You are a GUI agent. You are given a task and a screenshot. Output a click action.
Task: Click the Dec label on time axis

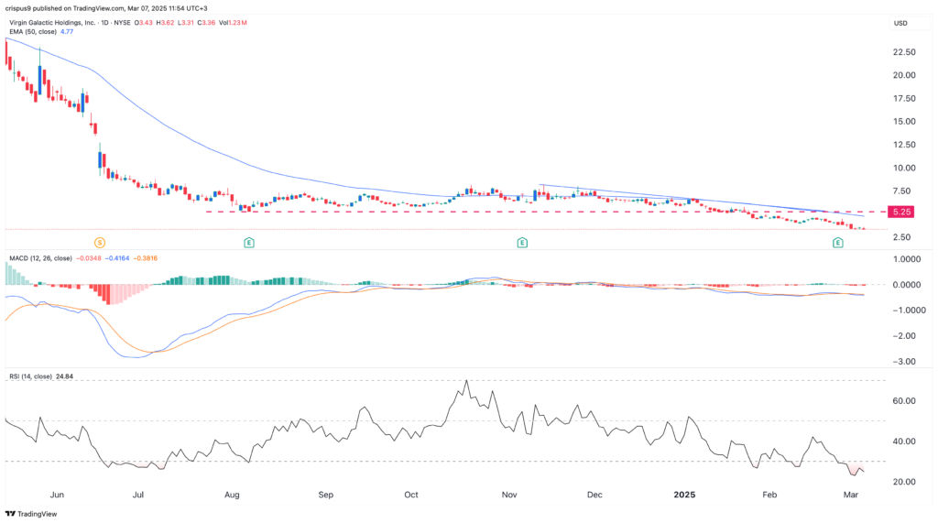click(x=594, y=495)
